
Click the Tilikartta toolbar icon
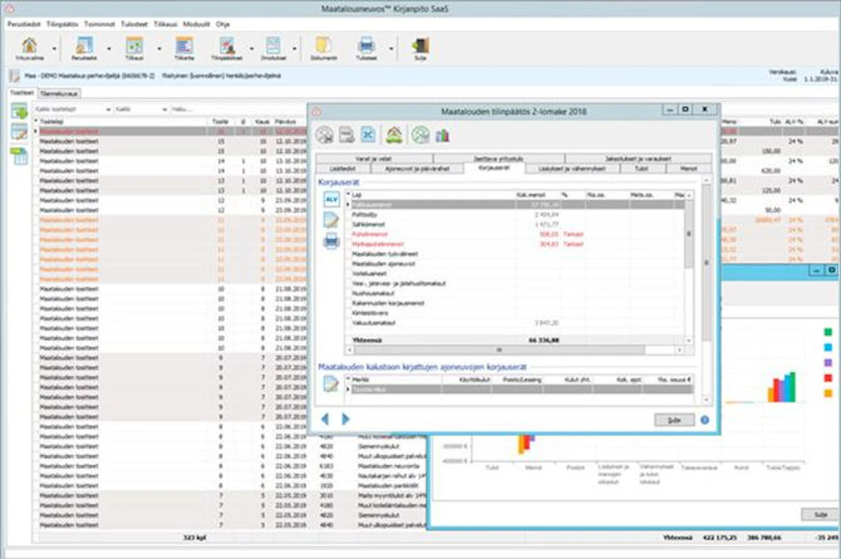(184, 45)
